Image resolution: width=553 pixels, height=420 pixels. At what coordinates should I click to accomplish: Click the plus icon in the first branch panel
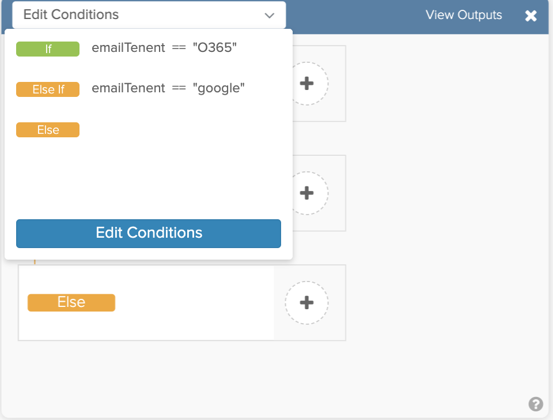(307, 83)
